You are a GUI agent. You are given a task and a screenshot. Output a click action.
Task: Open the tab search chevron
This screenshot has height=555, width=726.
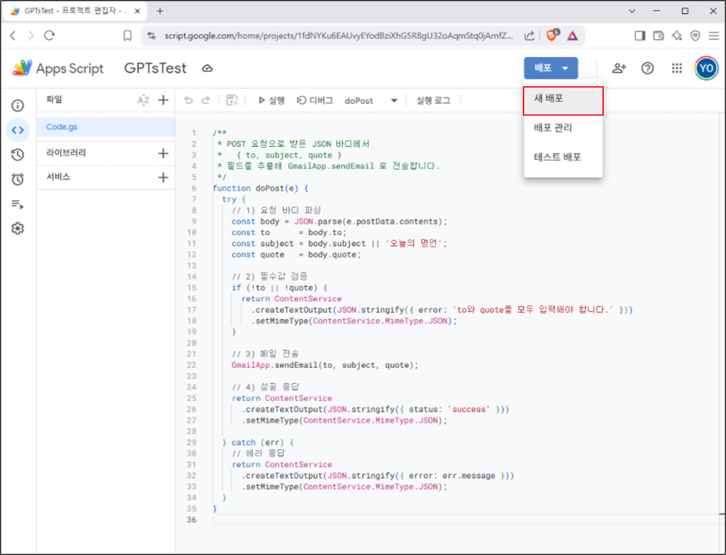632,11
